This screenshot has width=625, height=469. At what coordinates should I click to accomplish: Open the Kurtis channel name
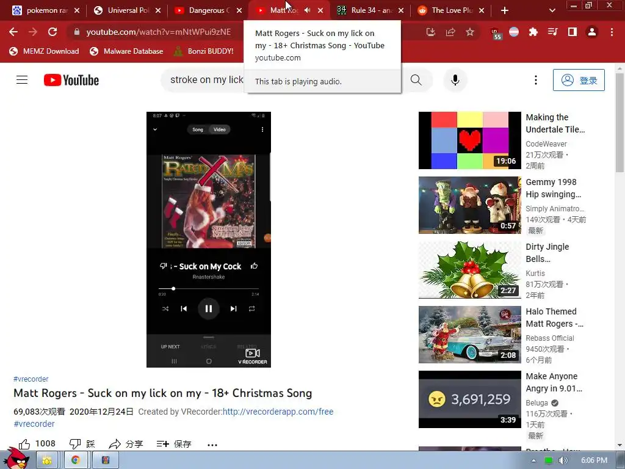click(x=535, y=274)
